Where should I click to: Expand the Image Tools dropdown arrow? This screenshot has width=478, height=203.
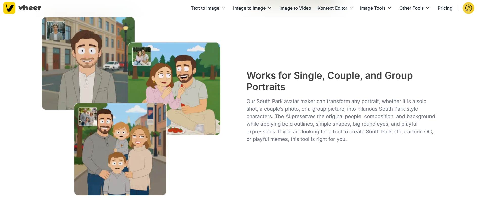click(x=389, y=8)
